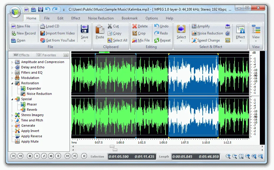
Task: Open the Bookmark menu
Action: click(x=130, y=18)
